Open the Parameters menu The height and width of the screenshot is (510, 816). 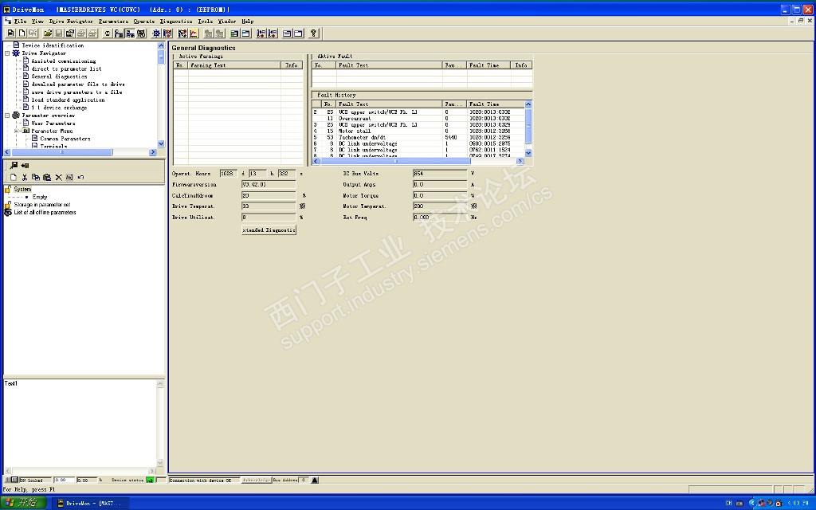[x=113, y=22]
